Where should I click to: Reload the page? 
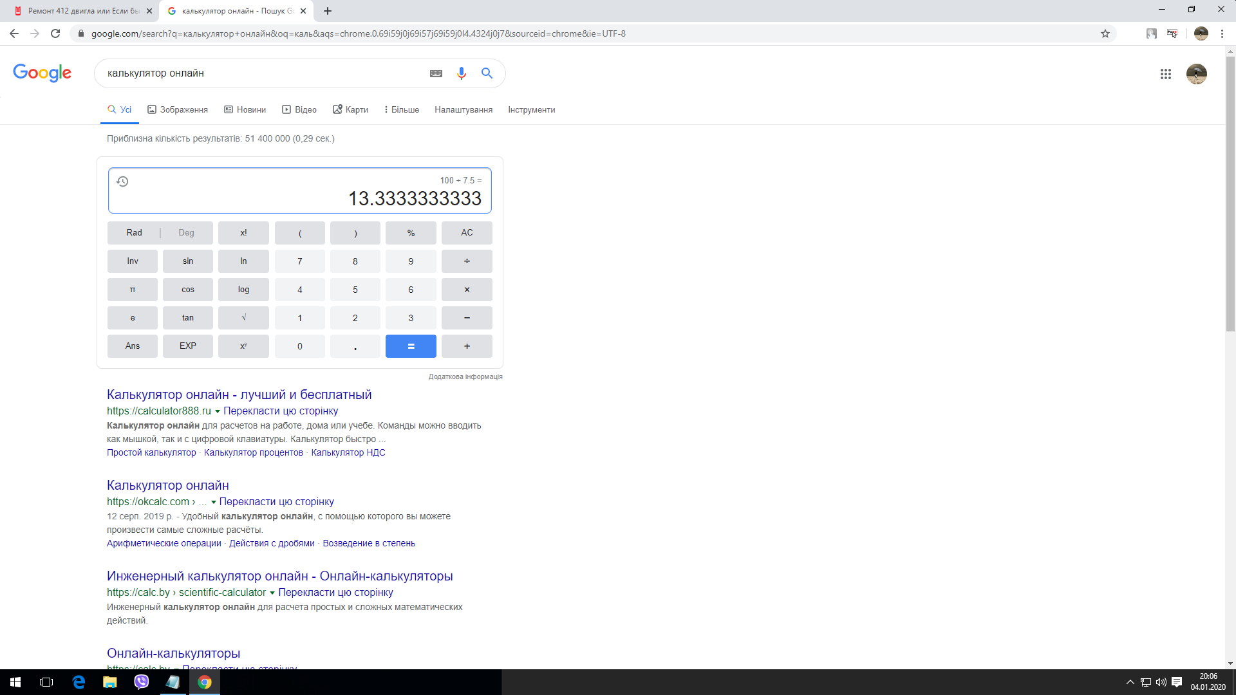pos(55,33)
